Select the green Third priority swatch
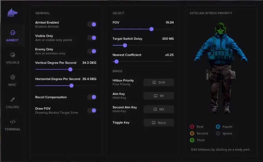Image resolution: width=263 pixels, height=162 pixels. coord(192,140)
